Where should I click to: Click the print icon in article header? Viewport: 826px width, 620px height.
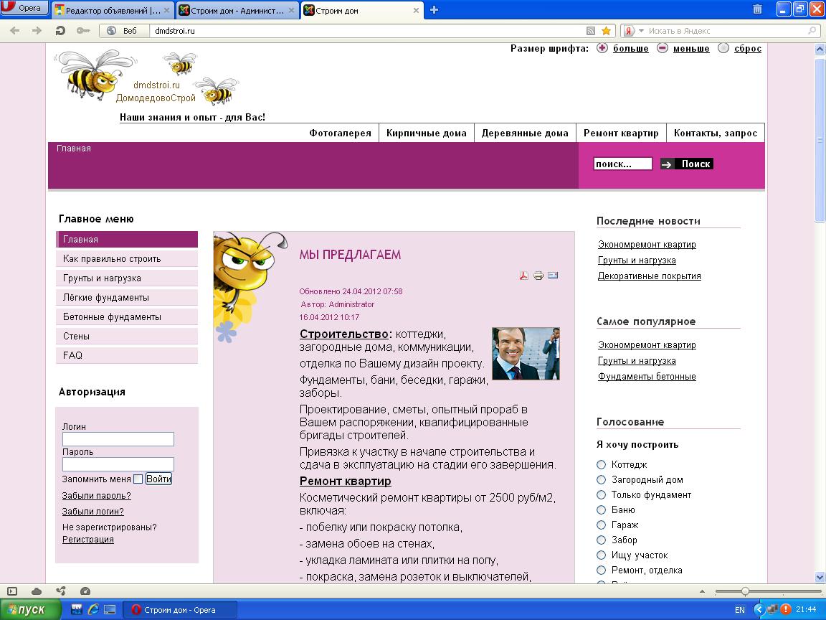538,276
